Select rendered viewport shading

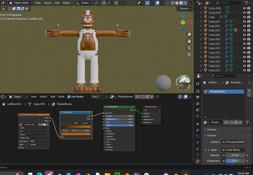click(186, 3)
